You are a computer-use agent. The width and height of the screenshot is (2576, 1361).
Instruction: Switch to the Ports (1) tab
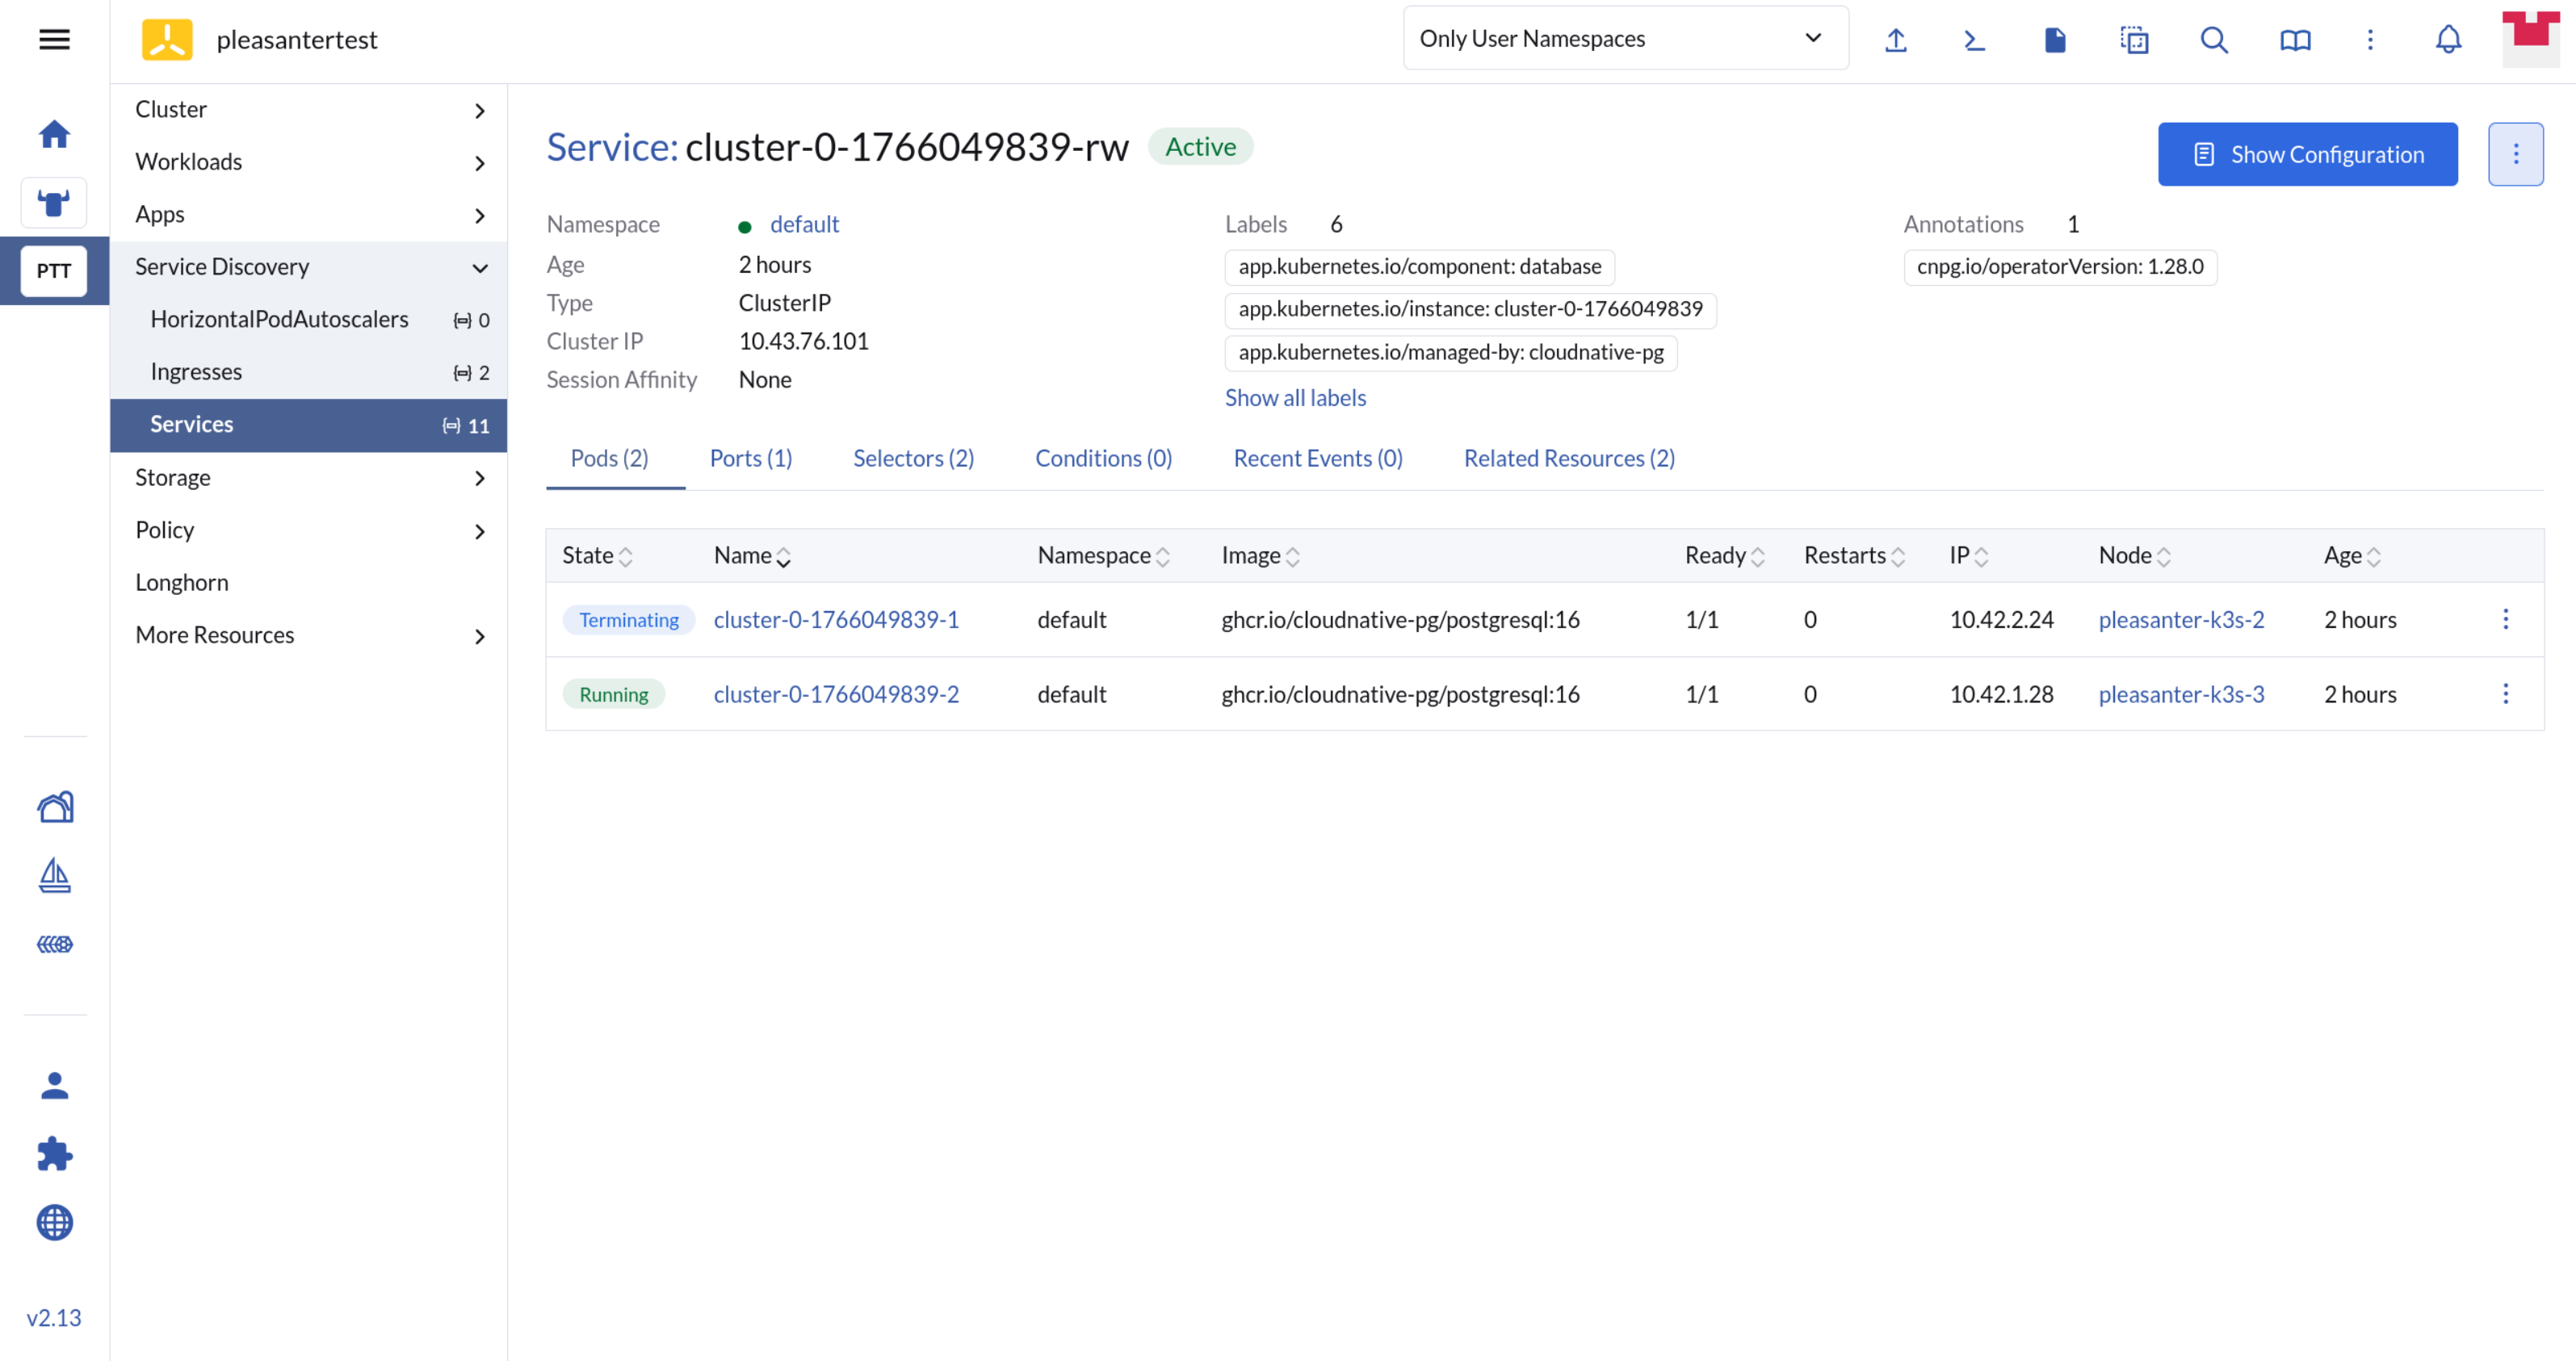(x=750, y=458)
